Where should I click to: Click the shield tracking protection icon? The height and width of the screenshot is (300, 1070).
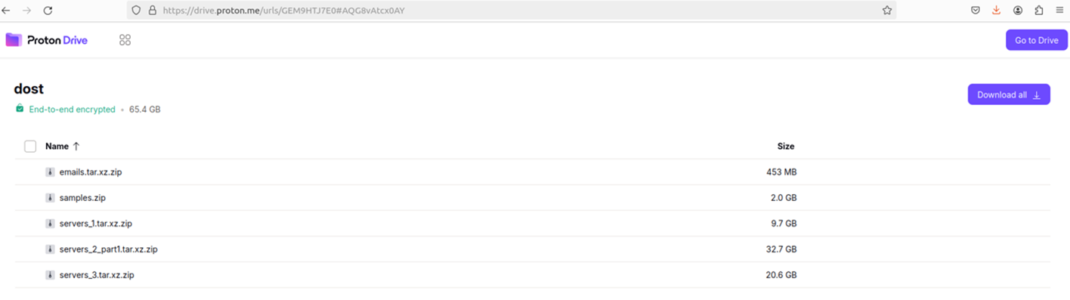click(136, 11)
